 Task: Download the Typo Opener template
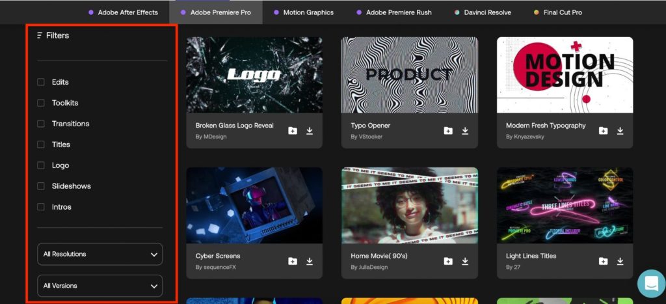pyautogui.click(x=465, y=131)
